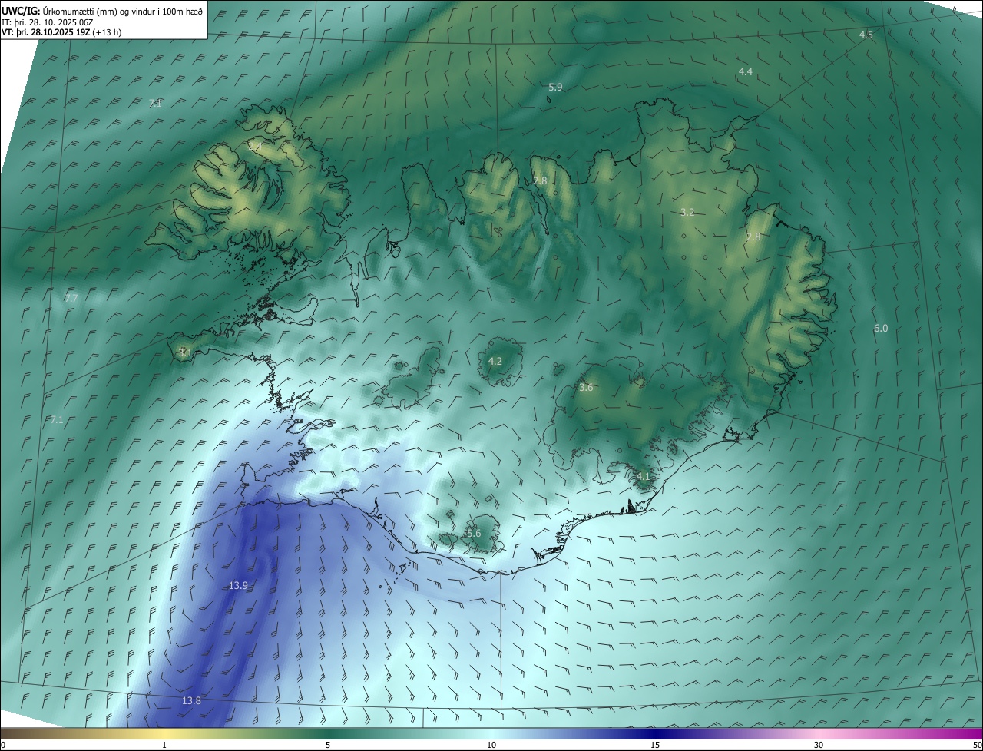Viewport: 983px width, 751px height.
Task: Click the valid time line 'VT: þri. 28.10.2025 19Z (+13 h)'
Action: (x=61, y=32)
